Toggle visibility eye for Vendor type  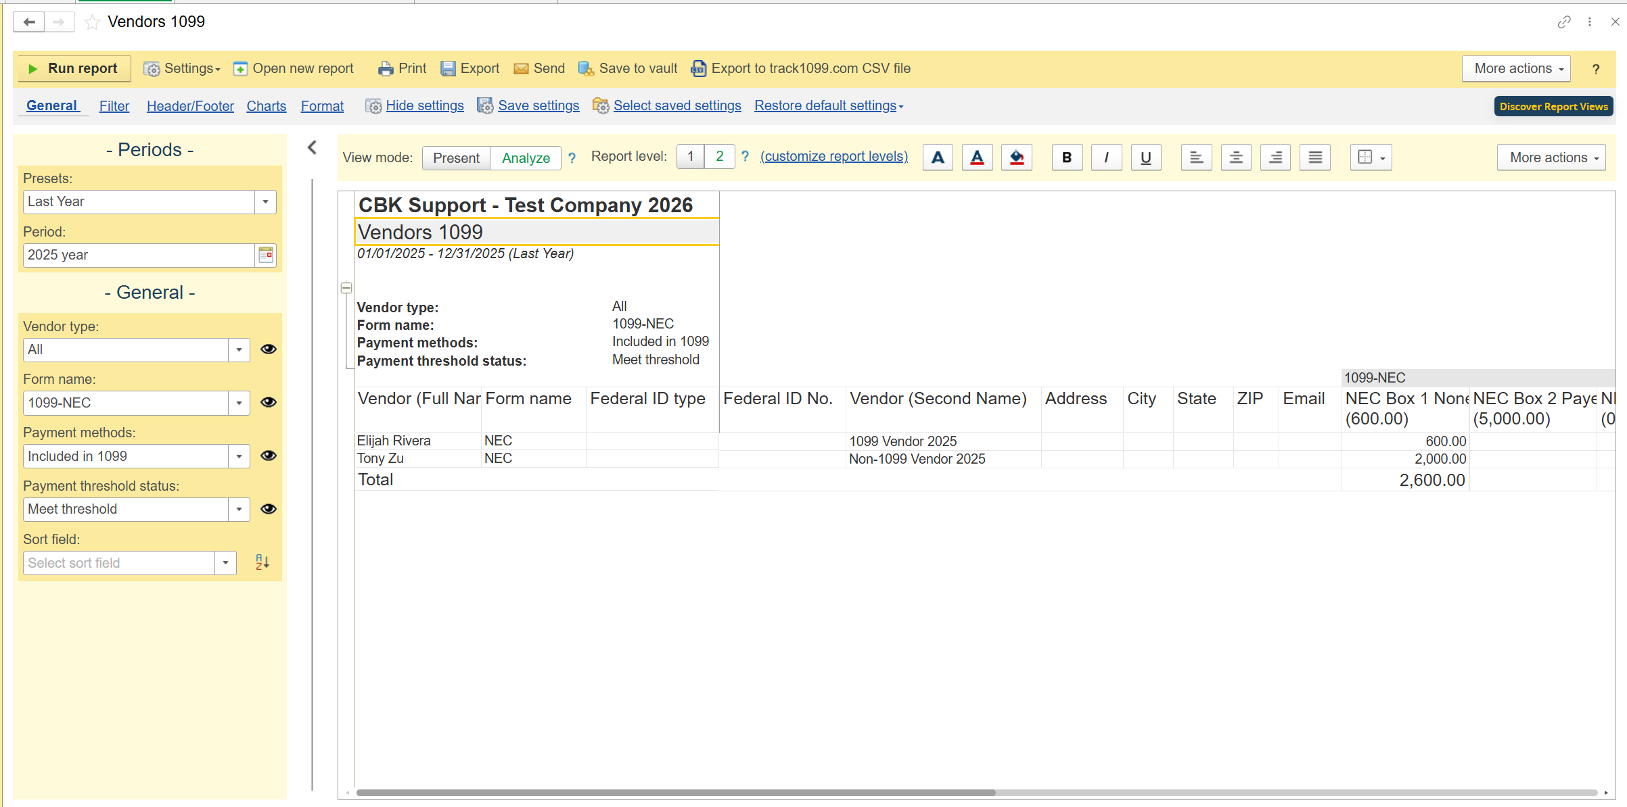[269, 349]
